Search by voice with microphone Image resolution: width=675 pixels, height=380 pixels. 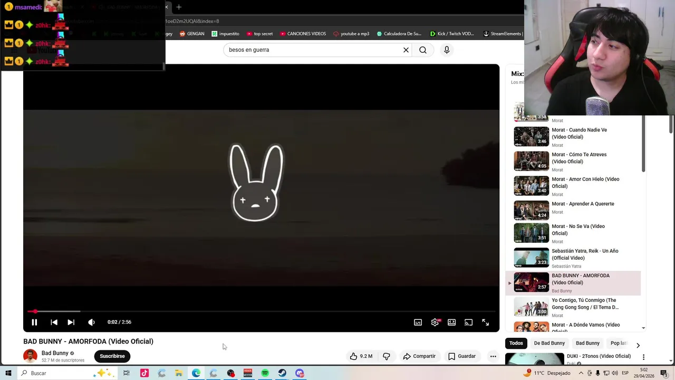click(447, 50)
